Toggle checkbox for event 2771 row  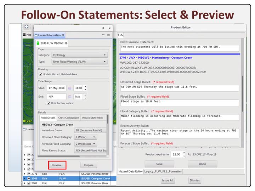pyautogui.click(x=29, y=174)
